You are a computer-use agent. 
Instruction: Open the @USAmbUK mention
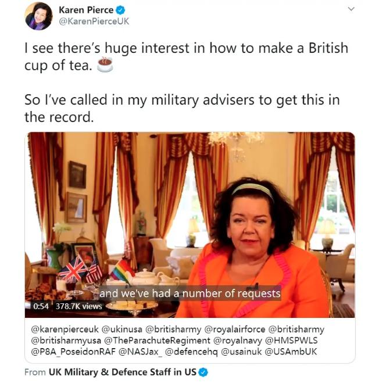coord(291,352)
